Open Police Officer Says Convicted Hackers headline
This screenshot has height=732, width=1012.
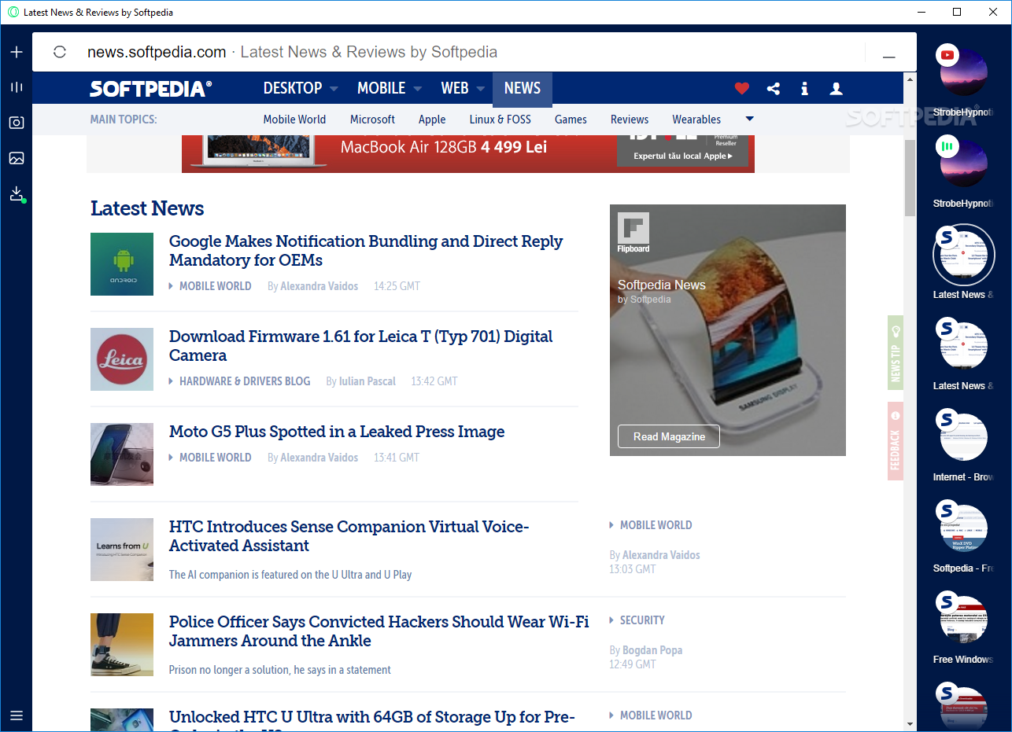(x=379, y=631)
